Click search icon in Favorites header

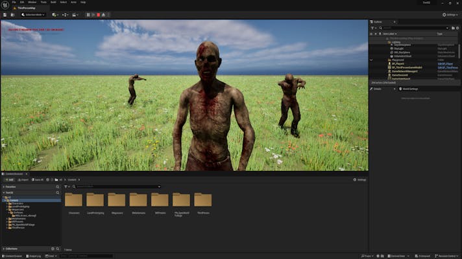point(58,186)
